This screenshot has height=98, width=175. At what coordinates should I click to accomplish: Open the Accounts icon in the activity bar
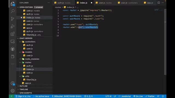(x=13, y=83)
